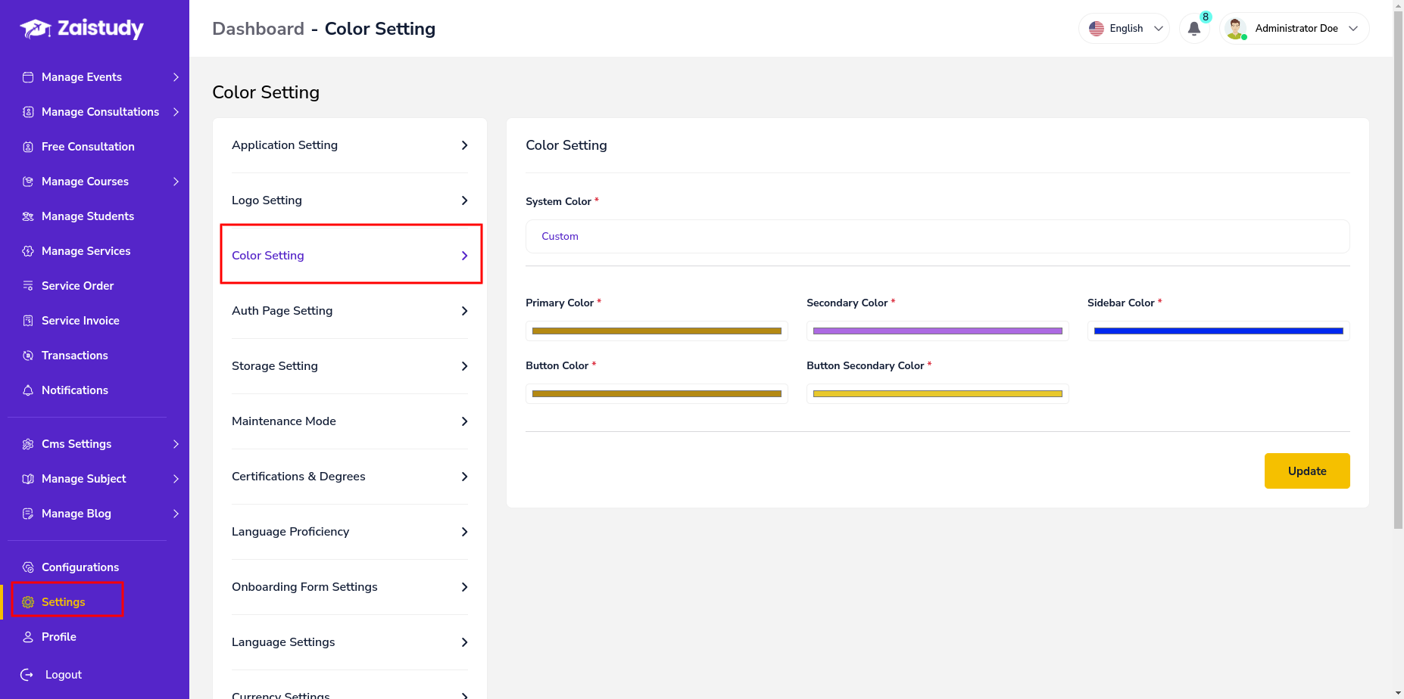Image resolution: width=1404 pixels, height=699 pixels.
Task: Click the Notifications bell icon in sidebar
Action: pos(28,390)
